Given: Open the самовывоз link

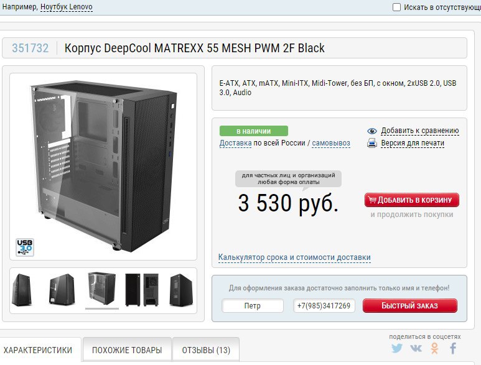Looking at the screenshot, I should pos(331,143).
